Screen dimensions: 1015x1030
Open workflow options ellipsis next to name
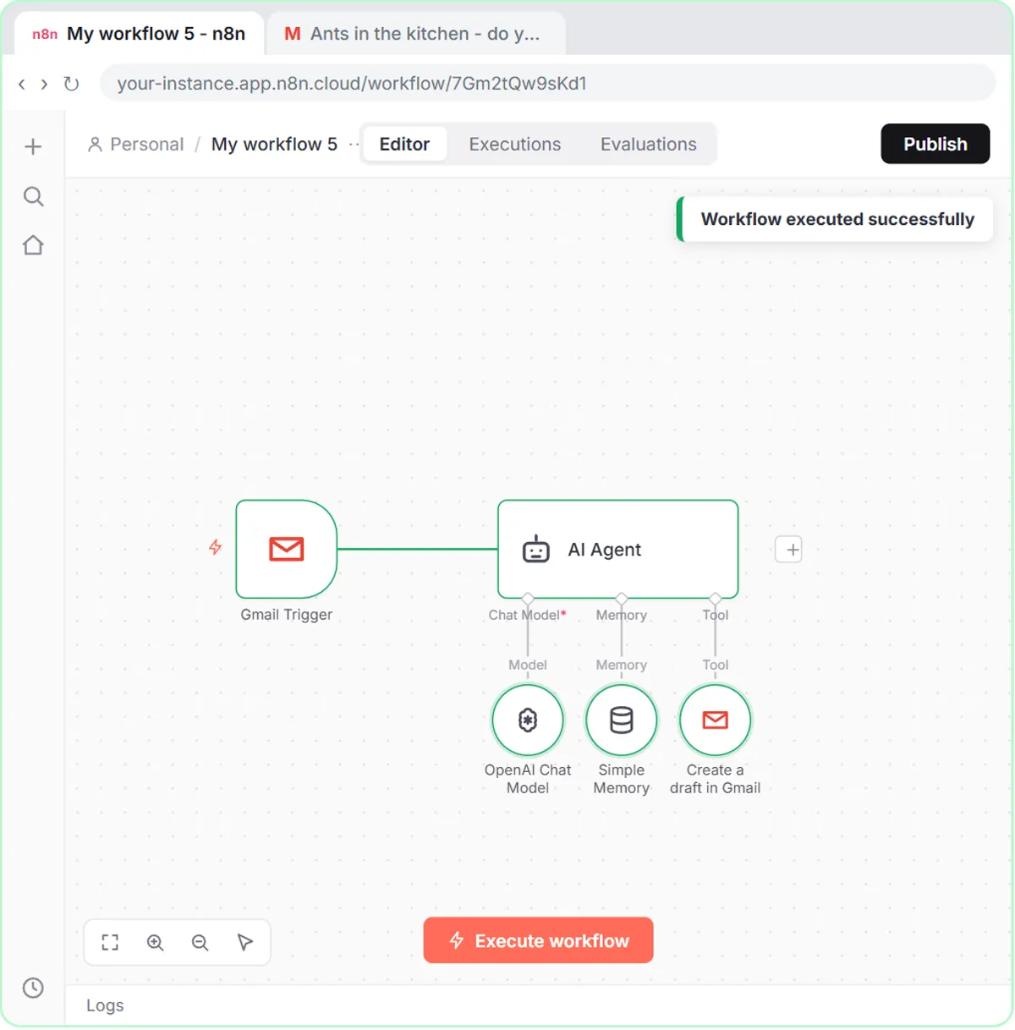click(354, 145)
